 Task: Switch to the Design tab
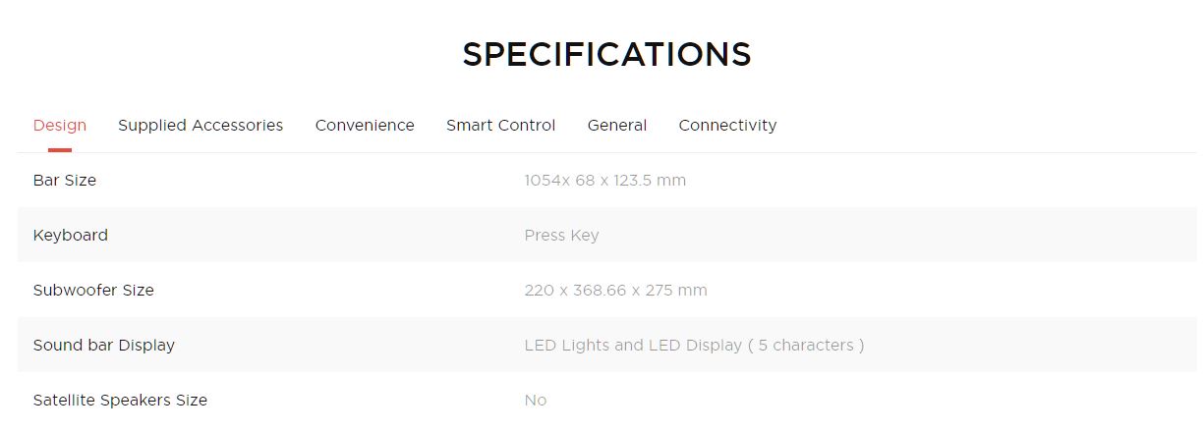pos(60,126)
